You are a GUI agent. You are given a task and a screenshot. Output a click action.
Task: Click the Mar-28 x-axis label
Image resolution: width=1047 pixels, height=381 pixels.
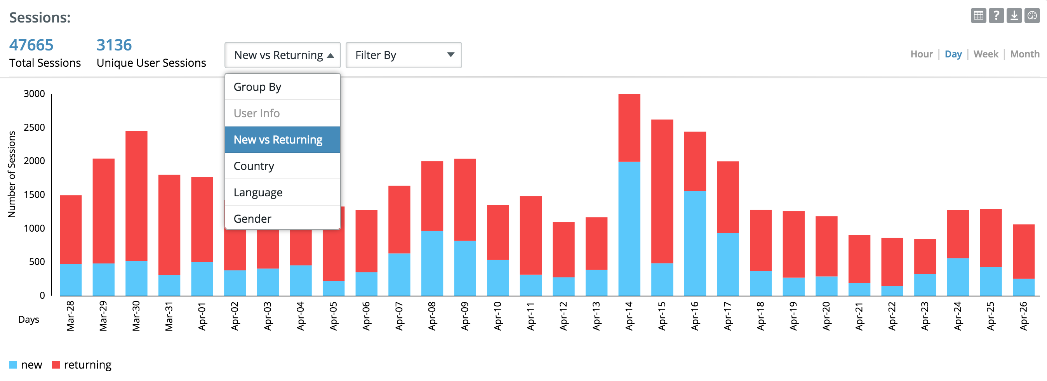(70, 316)
